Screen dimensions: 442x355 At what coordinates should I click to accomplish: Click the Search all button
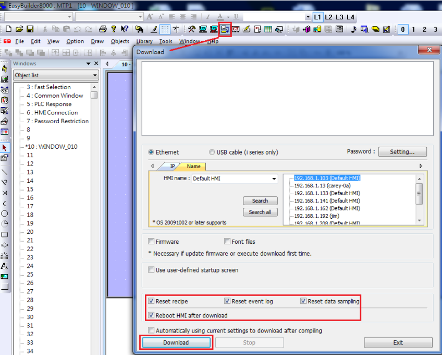260,212
